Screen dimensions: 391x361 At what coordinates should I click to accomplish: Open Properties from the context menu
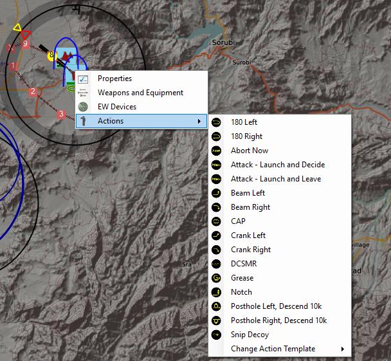pos(114,79)
